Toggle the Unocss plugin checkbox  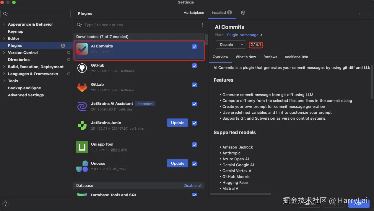click(194, 164)
